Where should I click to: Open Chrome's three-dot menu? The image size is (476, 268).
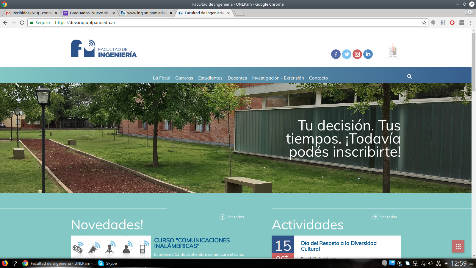point(471,23)
